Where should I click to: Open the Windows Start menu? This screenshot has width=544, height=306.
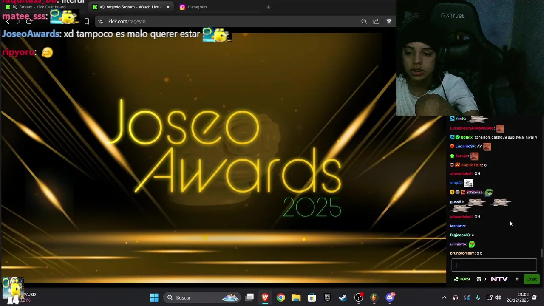(x=154, y=297)
